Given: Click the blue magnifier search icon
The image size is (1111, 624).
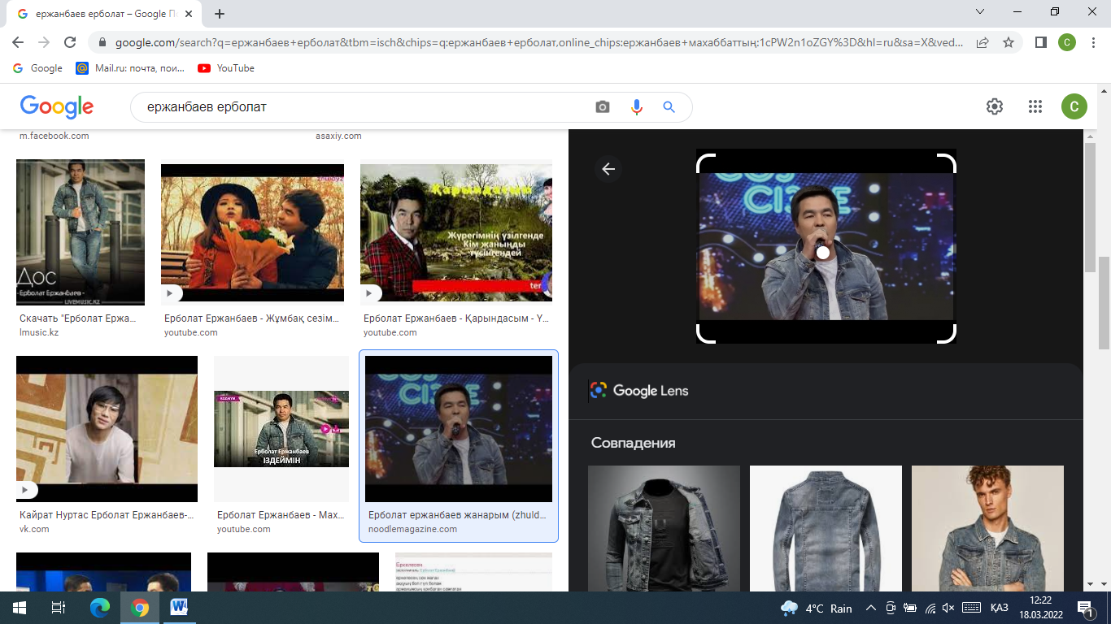Looking at the screenshot, I should (669, 107).
